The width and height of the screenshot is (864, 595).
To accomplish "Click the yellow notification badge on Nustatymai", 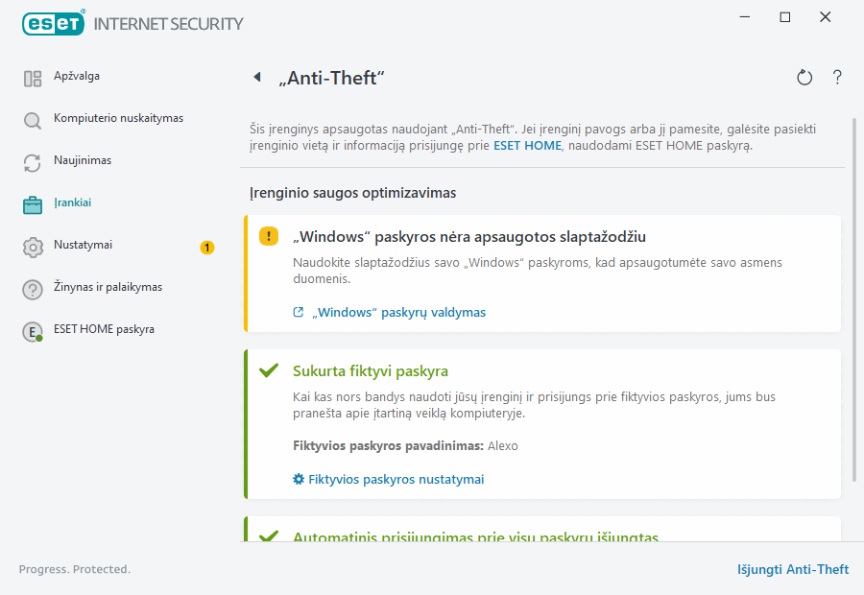I will [x=207, y=248].
